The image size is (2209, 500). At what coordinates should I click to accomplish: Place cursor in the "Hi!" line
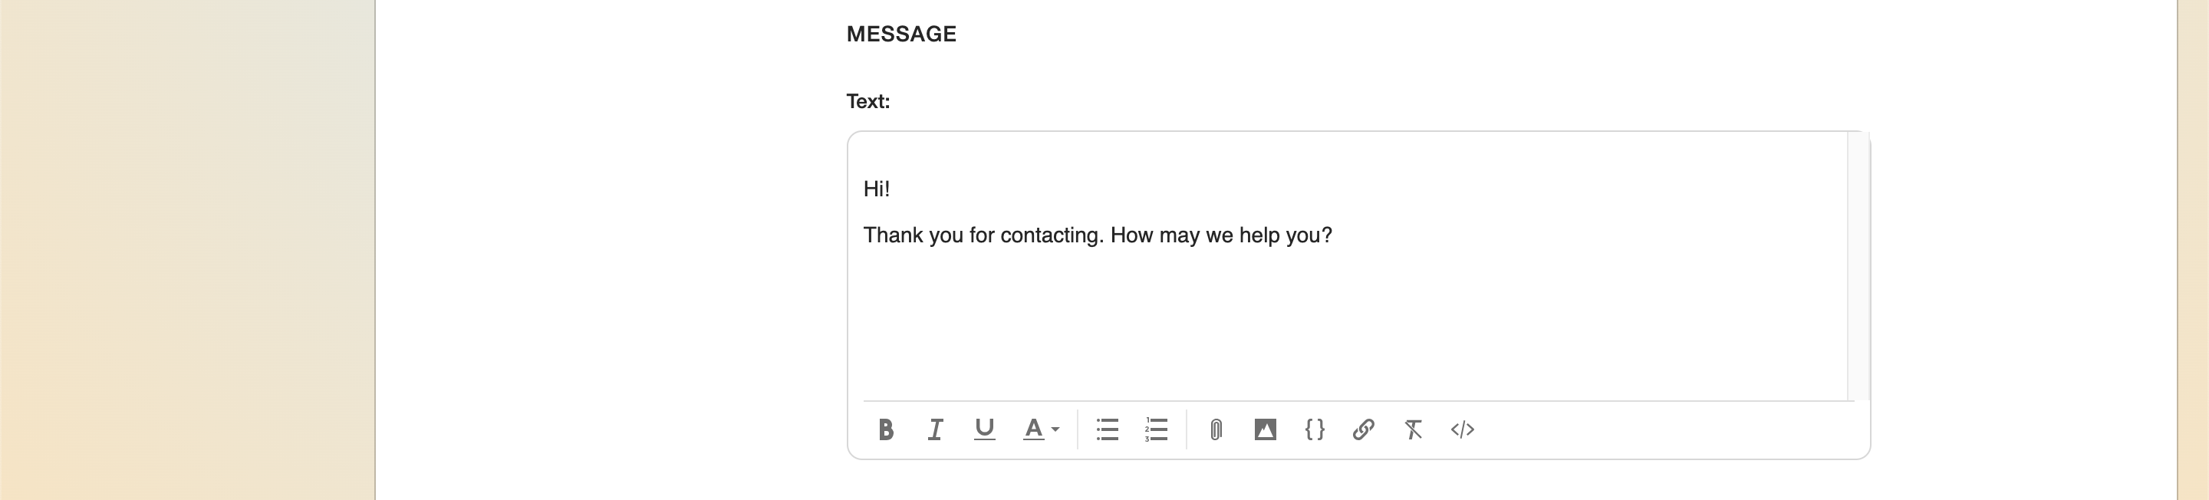877,189
